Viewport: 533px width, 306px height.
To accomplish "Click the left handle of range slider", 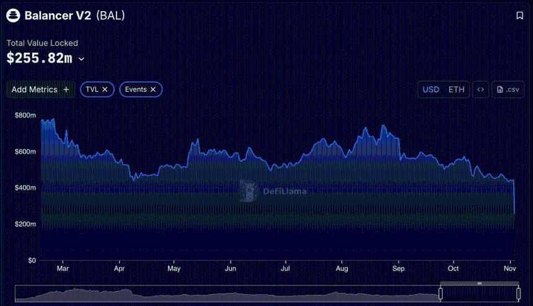I will [441, 293].
